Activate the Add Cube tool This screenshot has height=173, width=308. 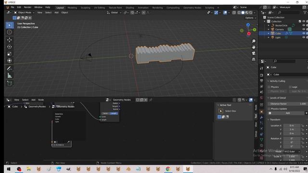point(10,83)
